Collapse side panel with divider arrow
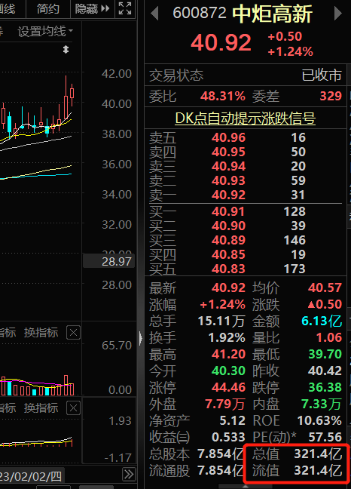 [141, 338]
